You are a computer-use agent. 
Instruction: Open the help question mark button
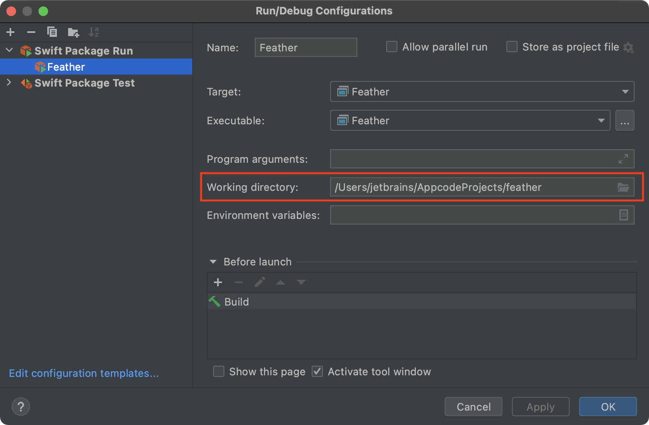[x=21, y=407]
